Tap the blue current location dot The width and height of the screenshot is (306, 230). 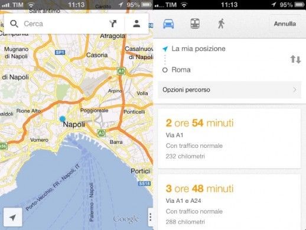coord(63,119)
